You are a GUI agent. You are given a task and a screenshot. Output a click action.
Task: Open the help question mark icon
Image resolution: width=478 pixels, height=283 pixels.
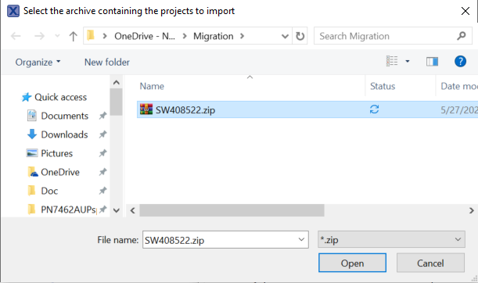click(460, 62)
